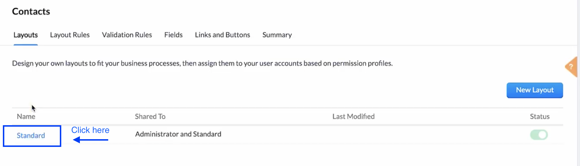Click the Administrator and Standard cell
The height and width of the screenshot is (166, 580).
coord(178,134)
